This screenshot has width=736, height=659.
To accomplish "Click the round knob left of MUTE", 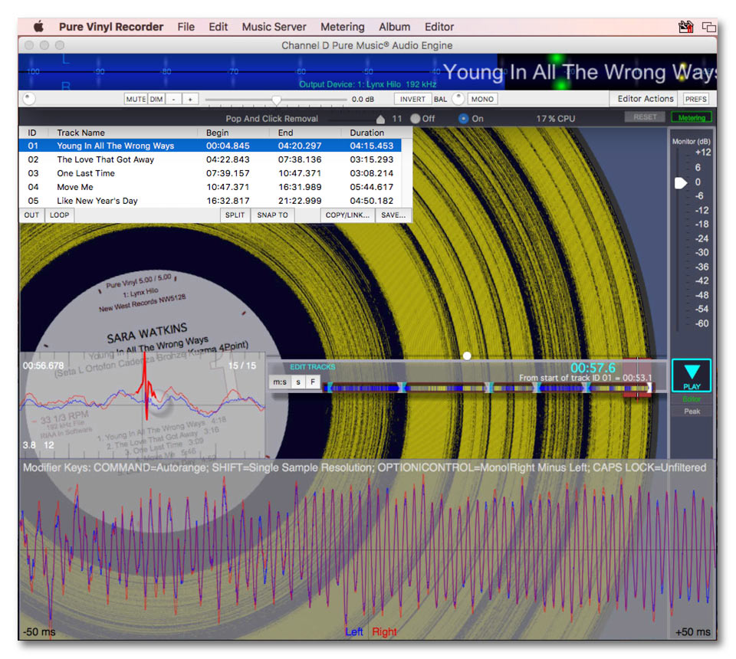I will (x=29, y=99).
